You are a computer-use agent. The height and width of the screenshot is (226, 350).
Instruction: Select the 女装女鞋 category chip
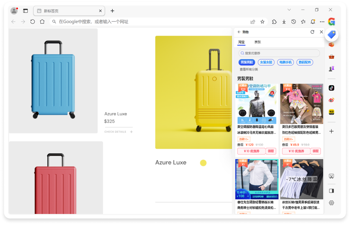click(x=266, y=62)
